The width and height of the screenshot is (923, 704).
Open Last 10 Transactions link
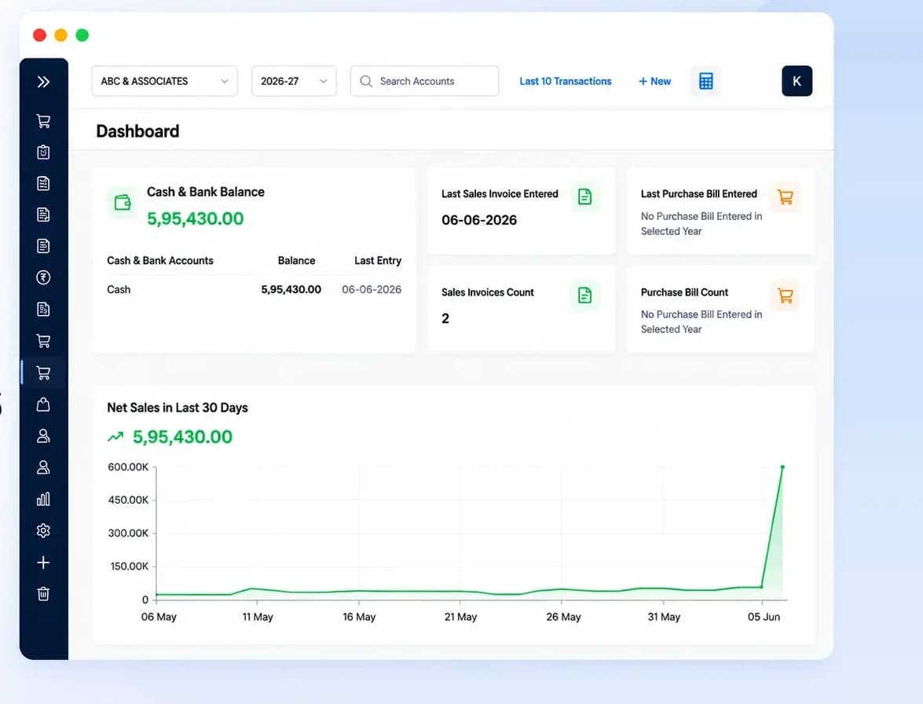565,81
